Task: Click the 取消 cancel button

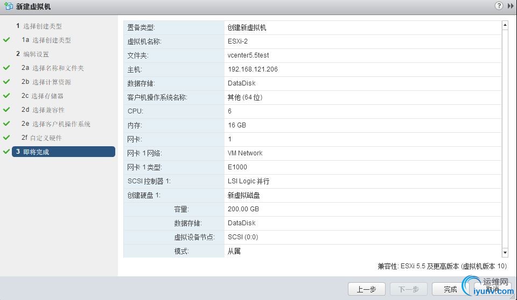Action: point(492,289)
